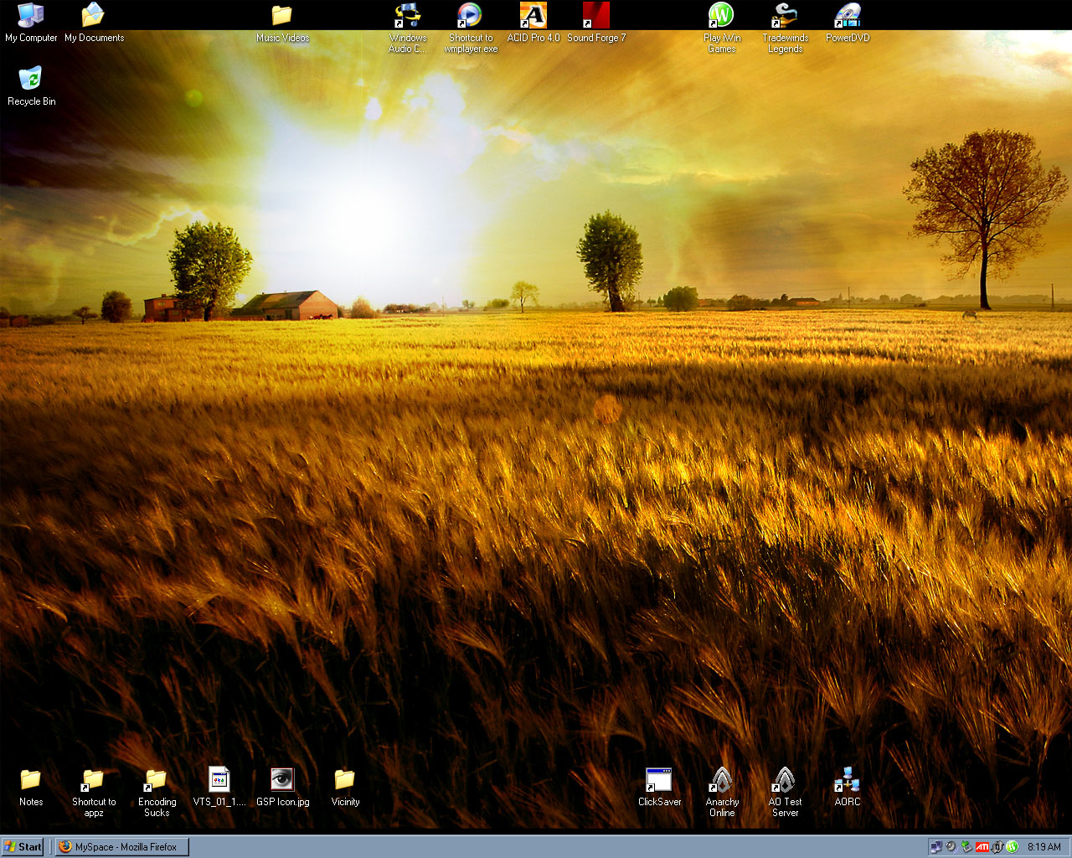1072x858 pixels.
Task: Click the Play iWin Games shortcut
Action: 721,16
